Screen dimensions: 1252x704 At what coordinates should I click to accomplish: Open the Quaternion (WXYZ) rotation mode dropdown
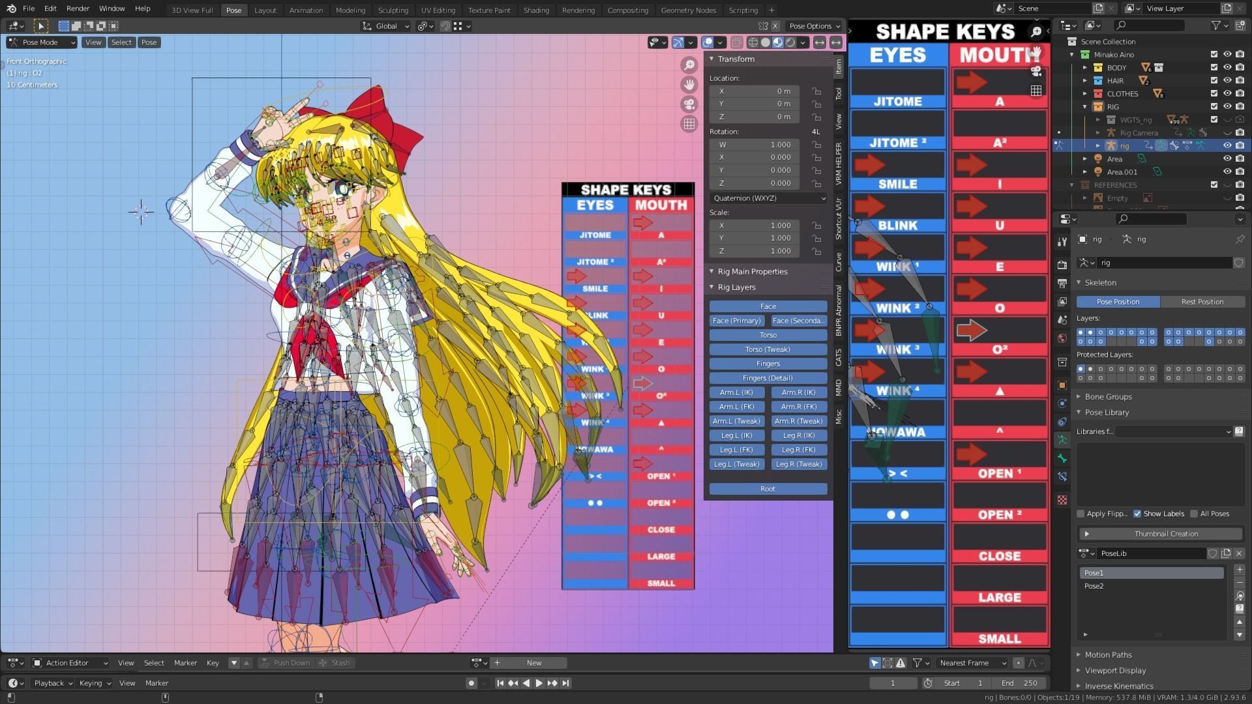tap(769, 198)
